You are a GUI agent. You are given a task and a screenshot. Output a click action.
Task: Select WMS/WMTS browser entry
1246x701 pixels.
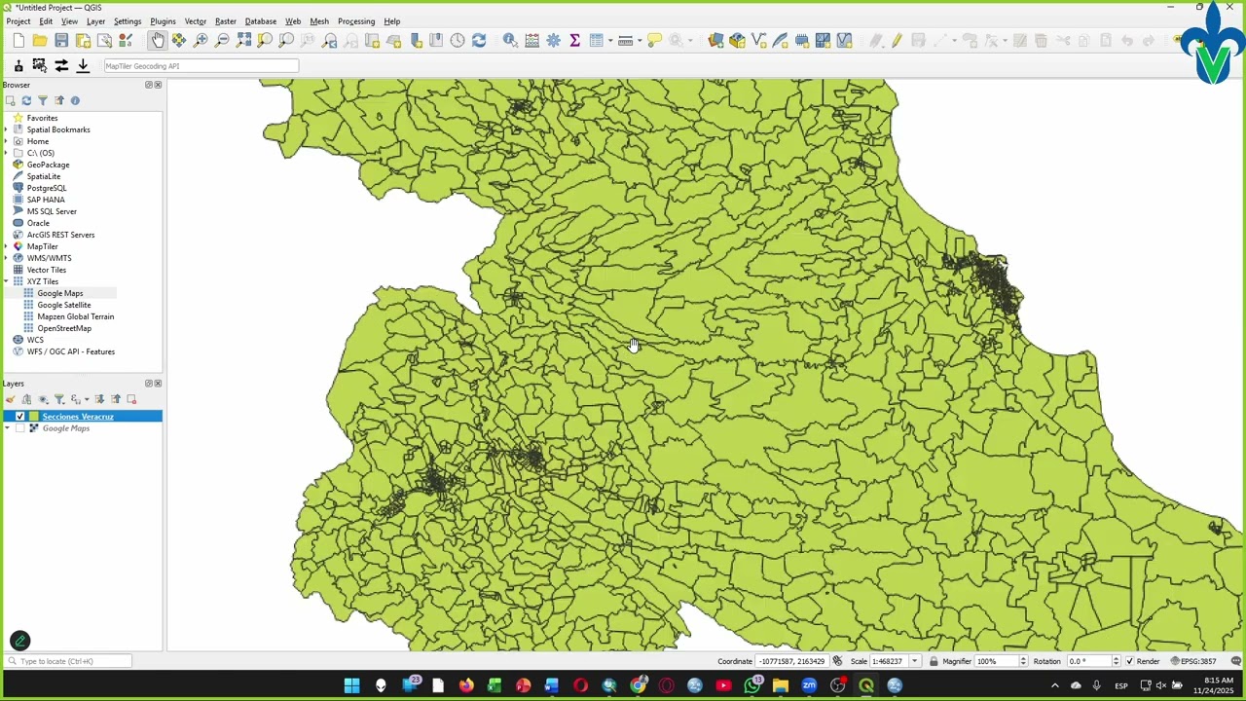(49, 258)
